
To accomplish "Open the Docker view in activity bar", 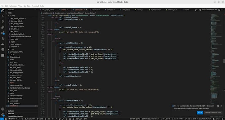I will pos(3,44).
